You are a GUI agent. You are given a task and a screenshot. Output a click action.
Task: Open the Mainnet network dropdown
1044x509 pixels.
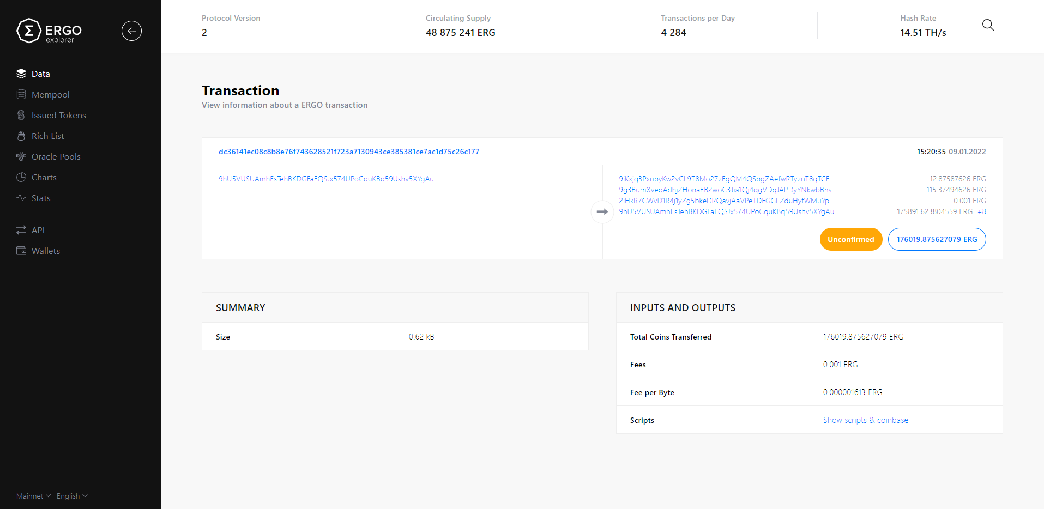tap(33, 496)
